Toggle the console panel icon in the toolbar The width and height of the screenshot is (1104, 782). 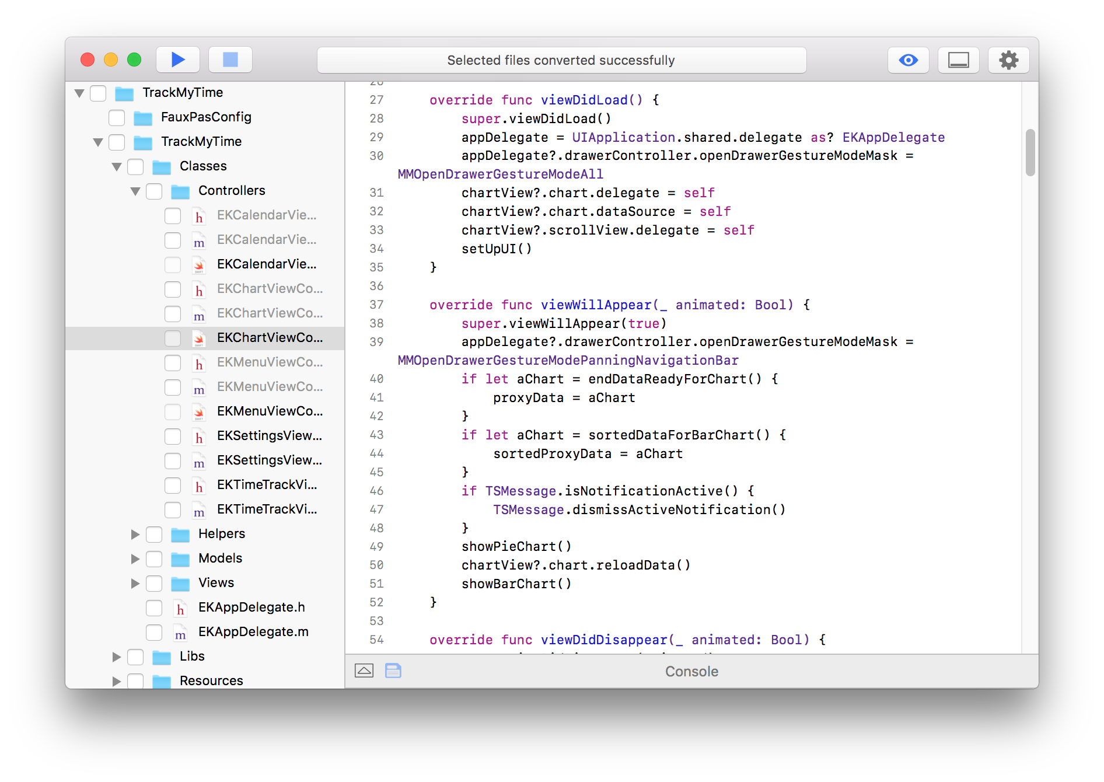tap(958, 60)
